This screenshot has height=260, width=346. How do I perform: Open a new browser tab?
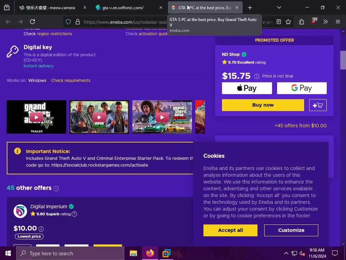tap(250, 8)
